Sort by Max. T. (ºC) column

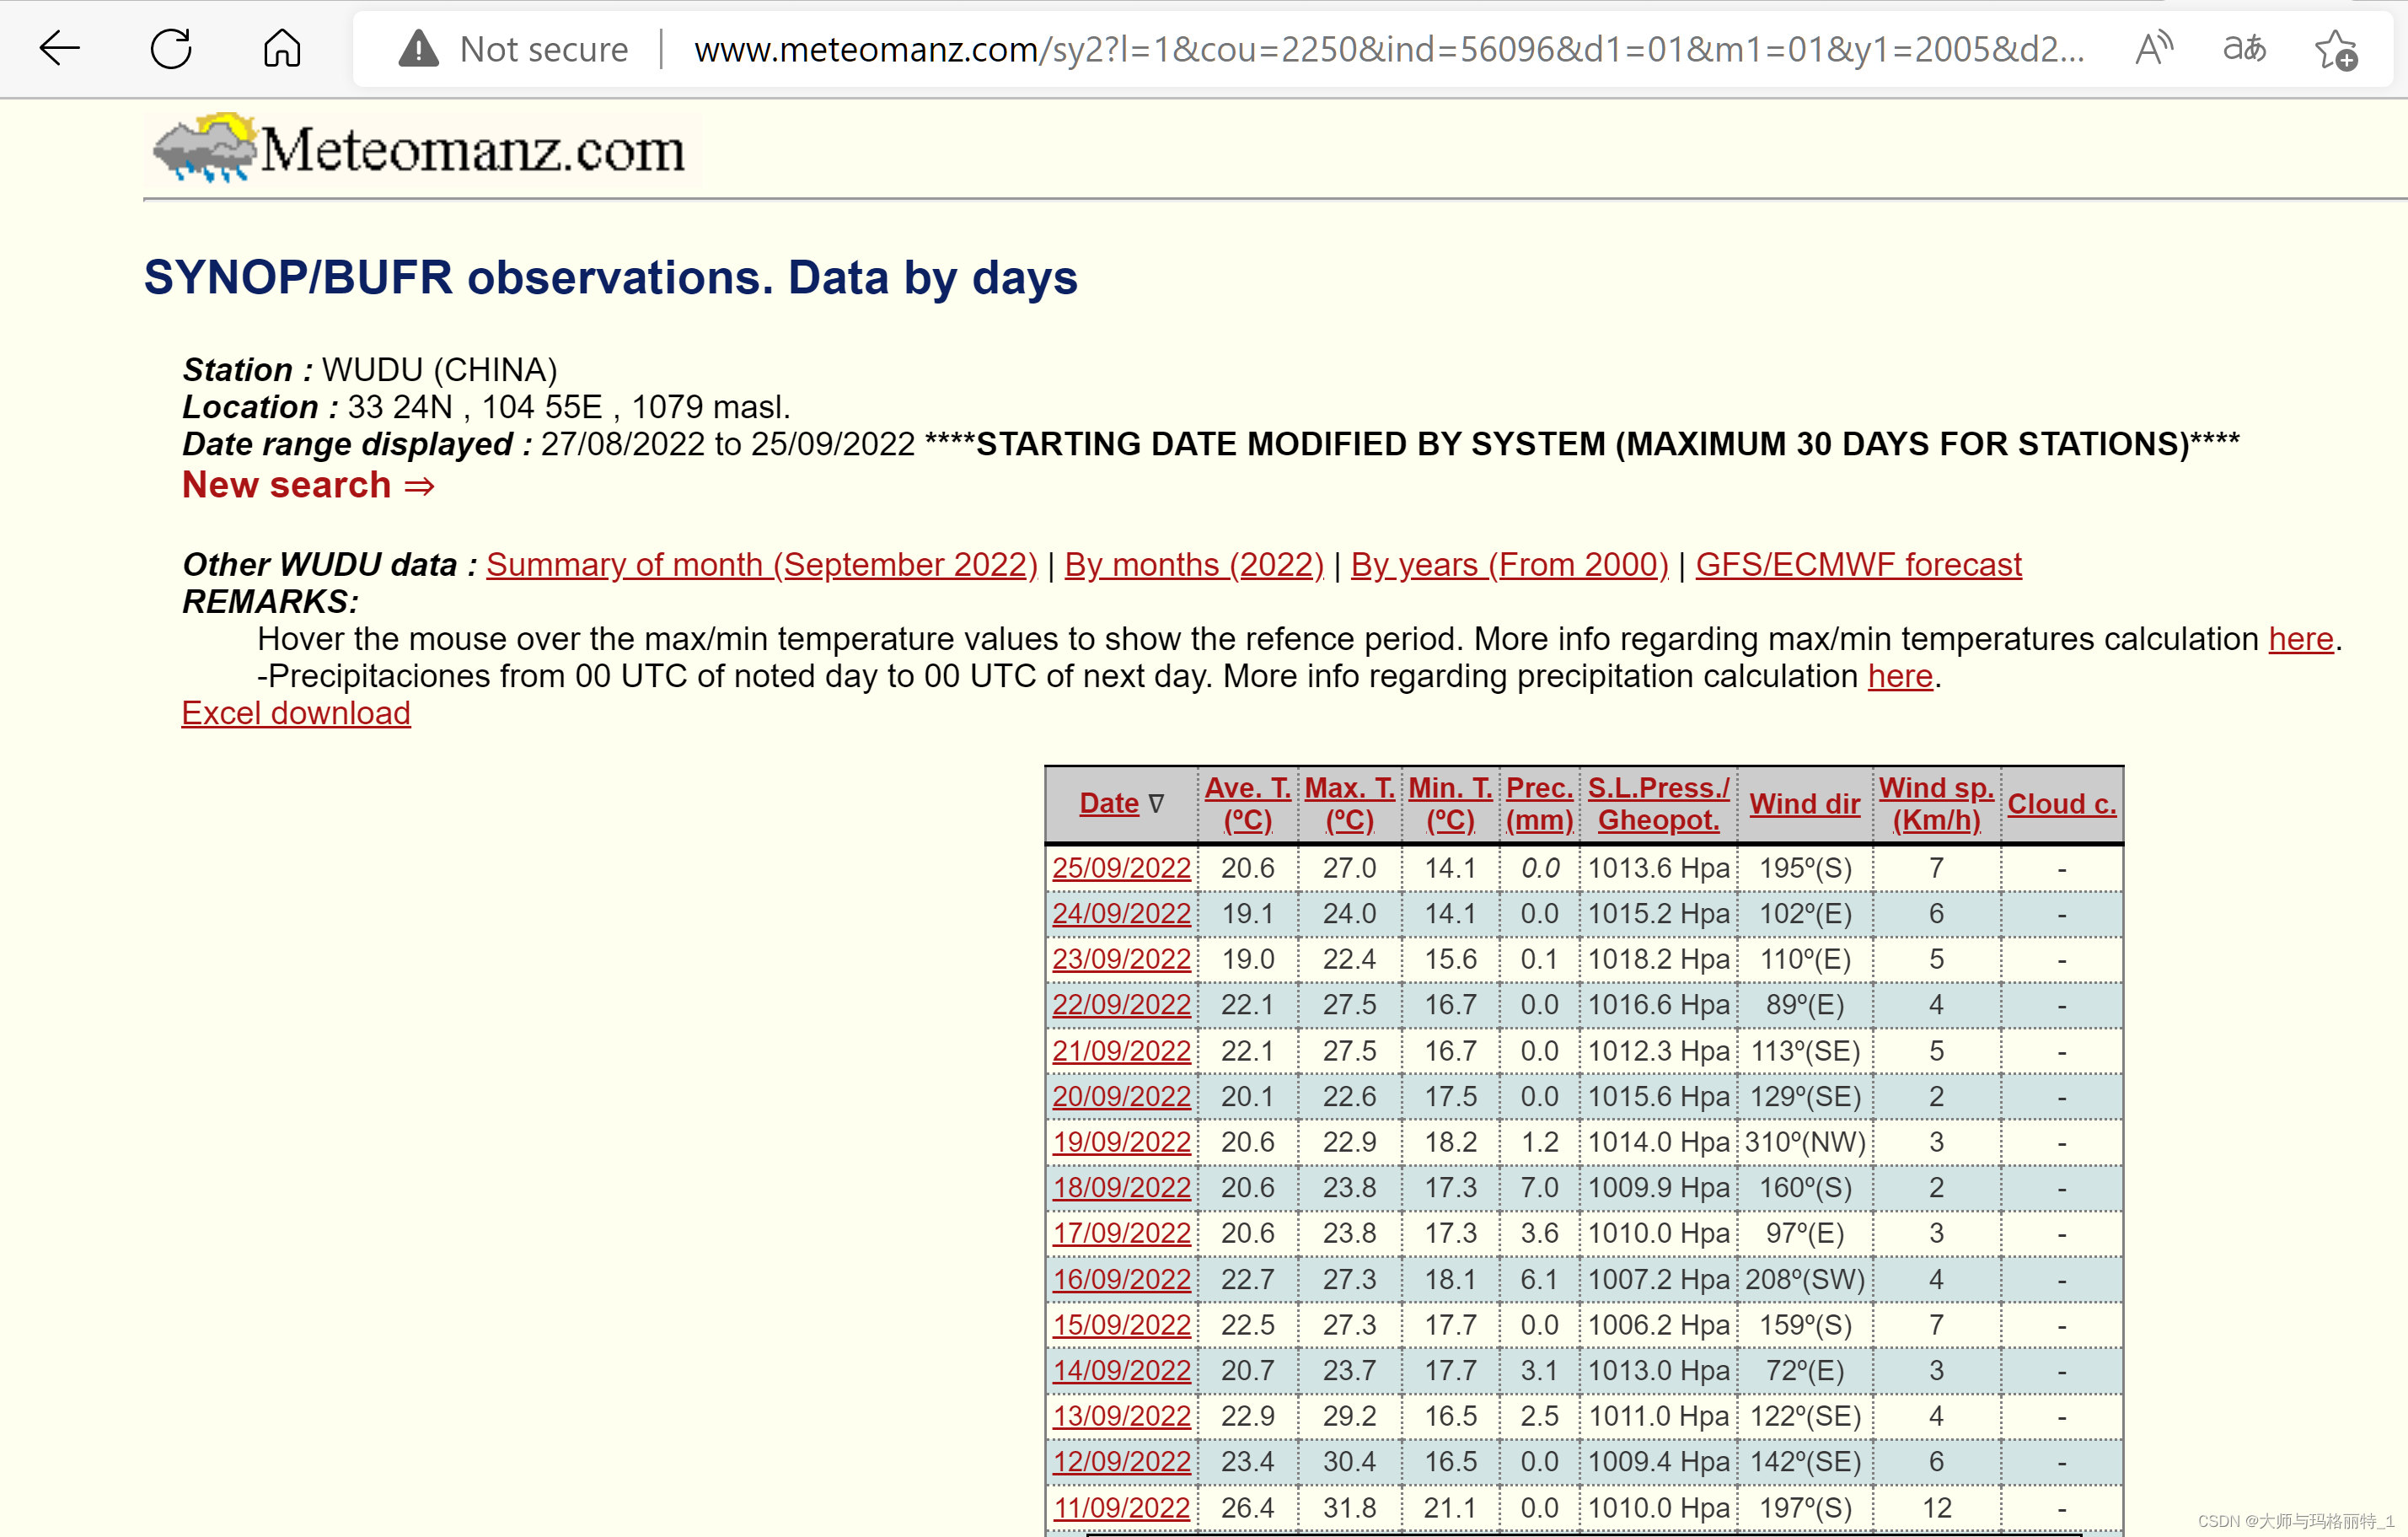1349,804
